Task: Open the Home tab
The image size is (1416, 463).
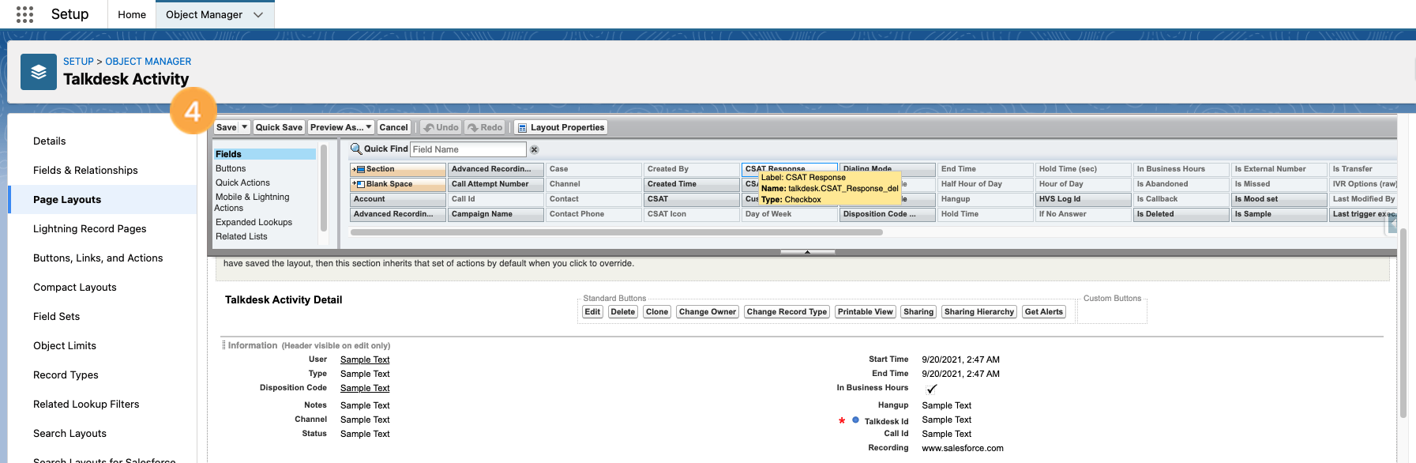Action: click(132, 14)
